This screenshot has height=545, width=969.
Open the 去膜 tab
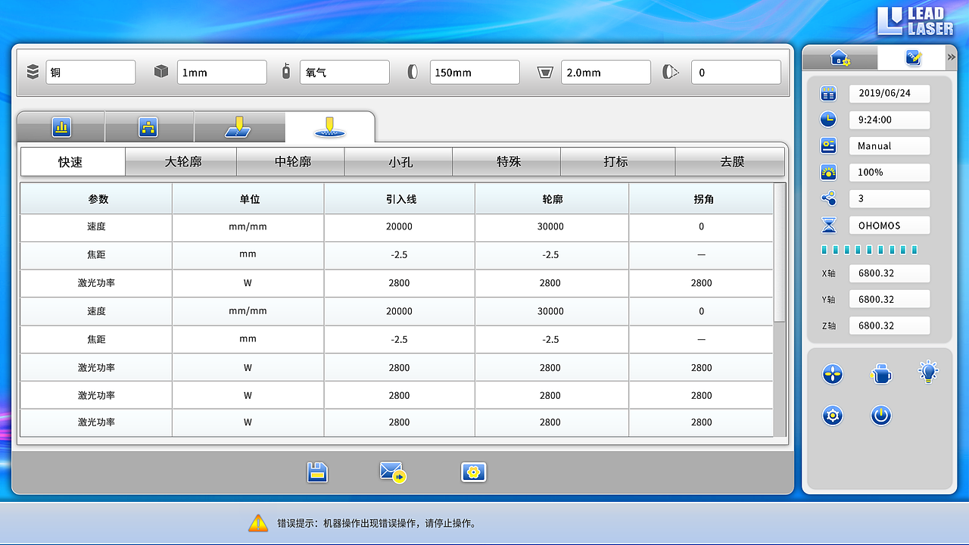point(730,162)
